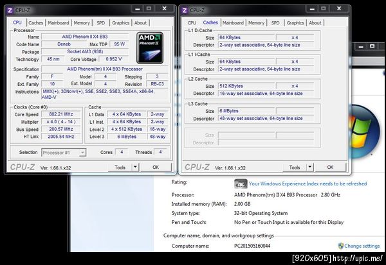This screenshot has height=265, width=386.
Task: Click the Bus Speed value 200.57 MHz
Action: click(61, 129)
